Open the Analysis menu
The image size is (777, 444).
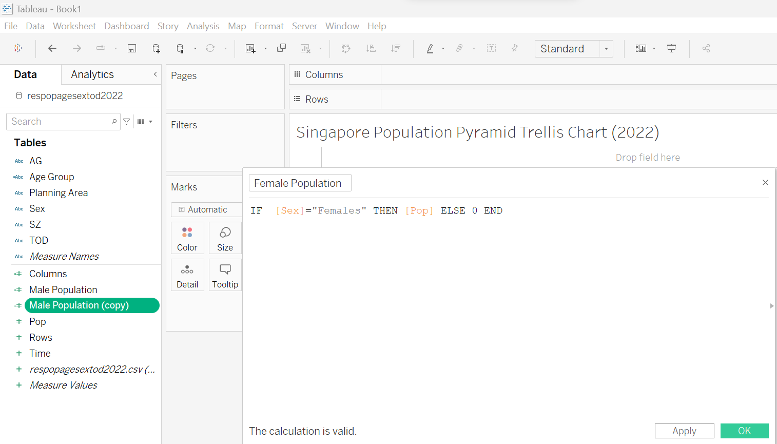click(203, 26)
